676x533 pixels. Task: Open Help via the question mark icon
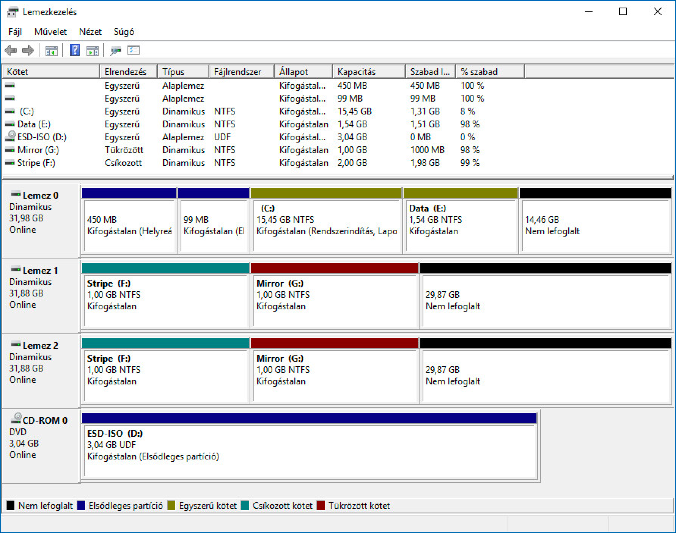(75, 50)
